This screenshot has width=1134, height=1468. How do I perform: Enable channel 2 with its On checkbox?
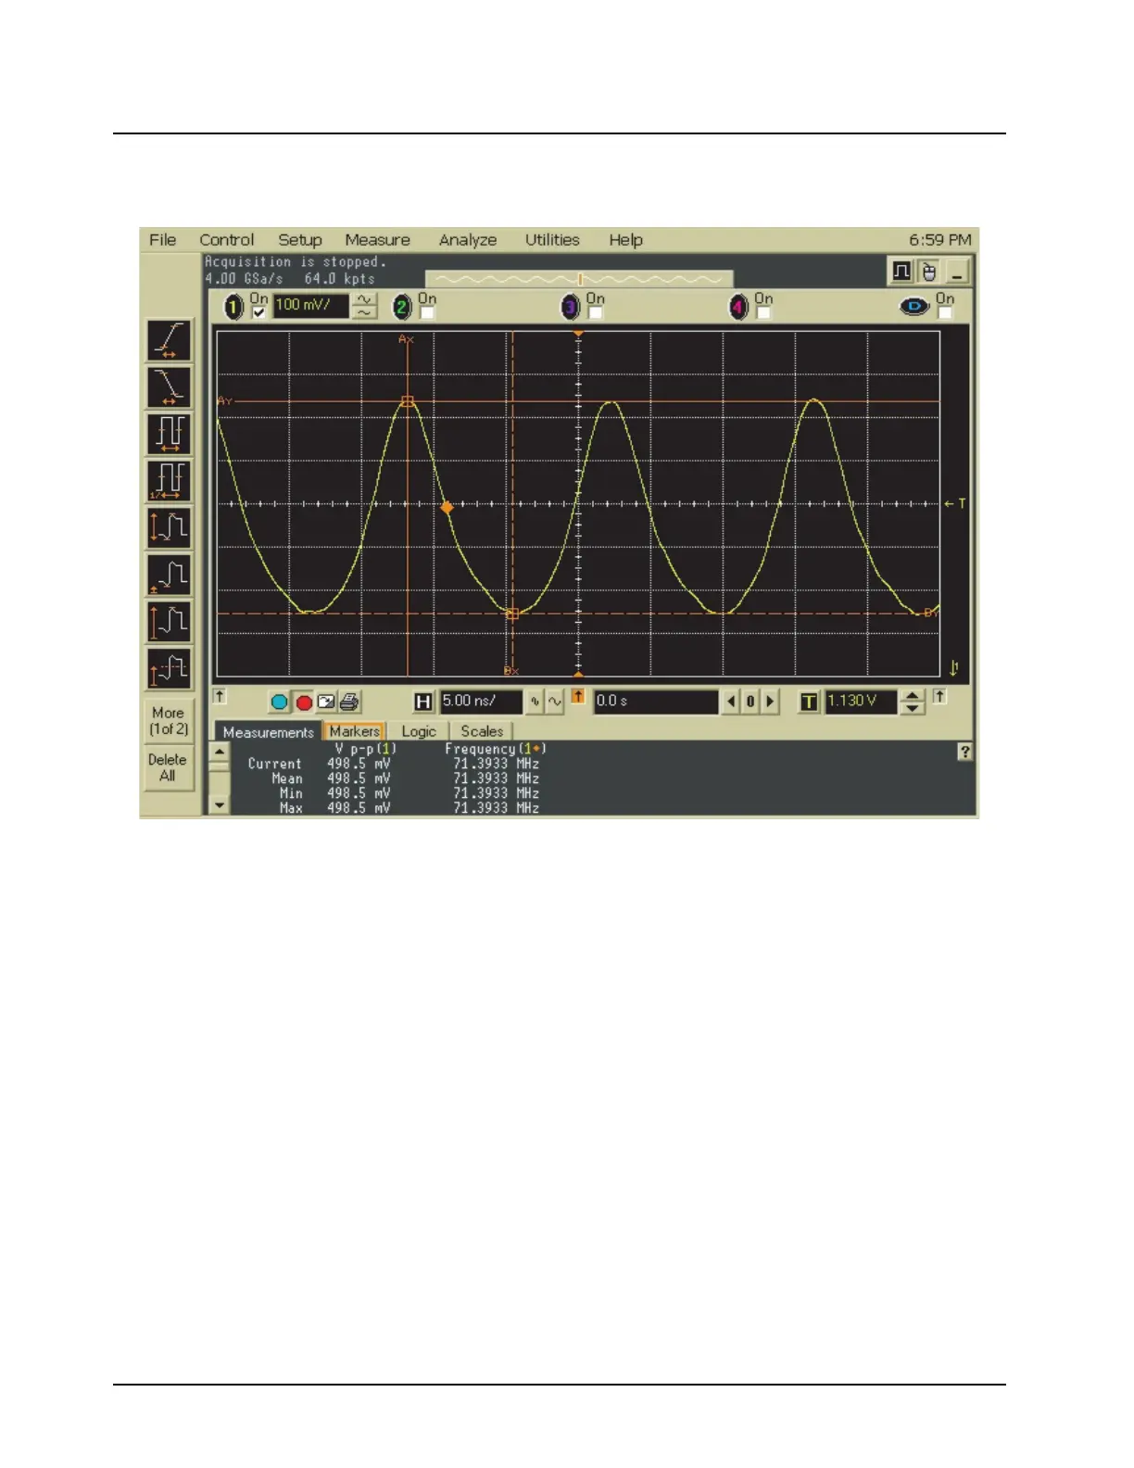click(427, 313)
